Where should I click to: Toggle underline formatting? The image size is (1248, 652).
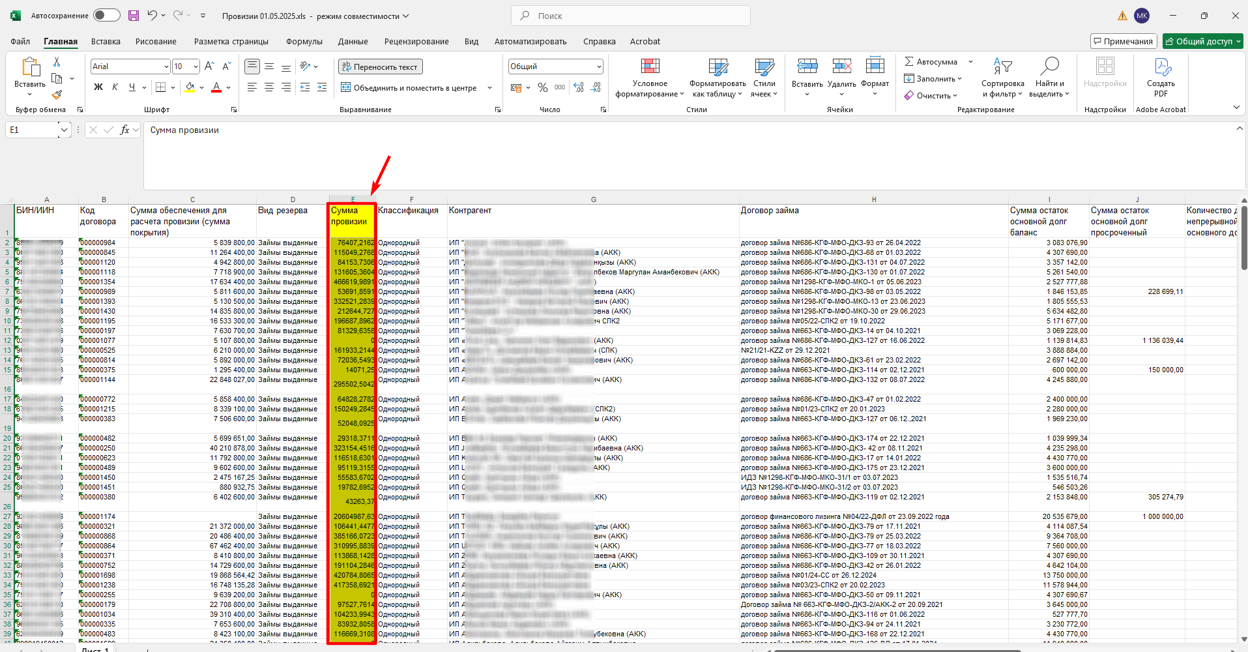click(x=132, y=87)
